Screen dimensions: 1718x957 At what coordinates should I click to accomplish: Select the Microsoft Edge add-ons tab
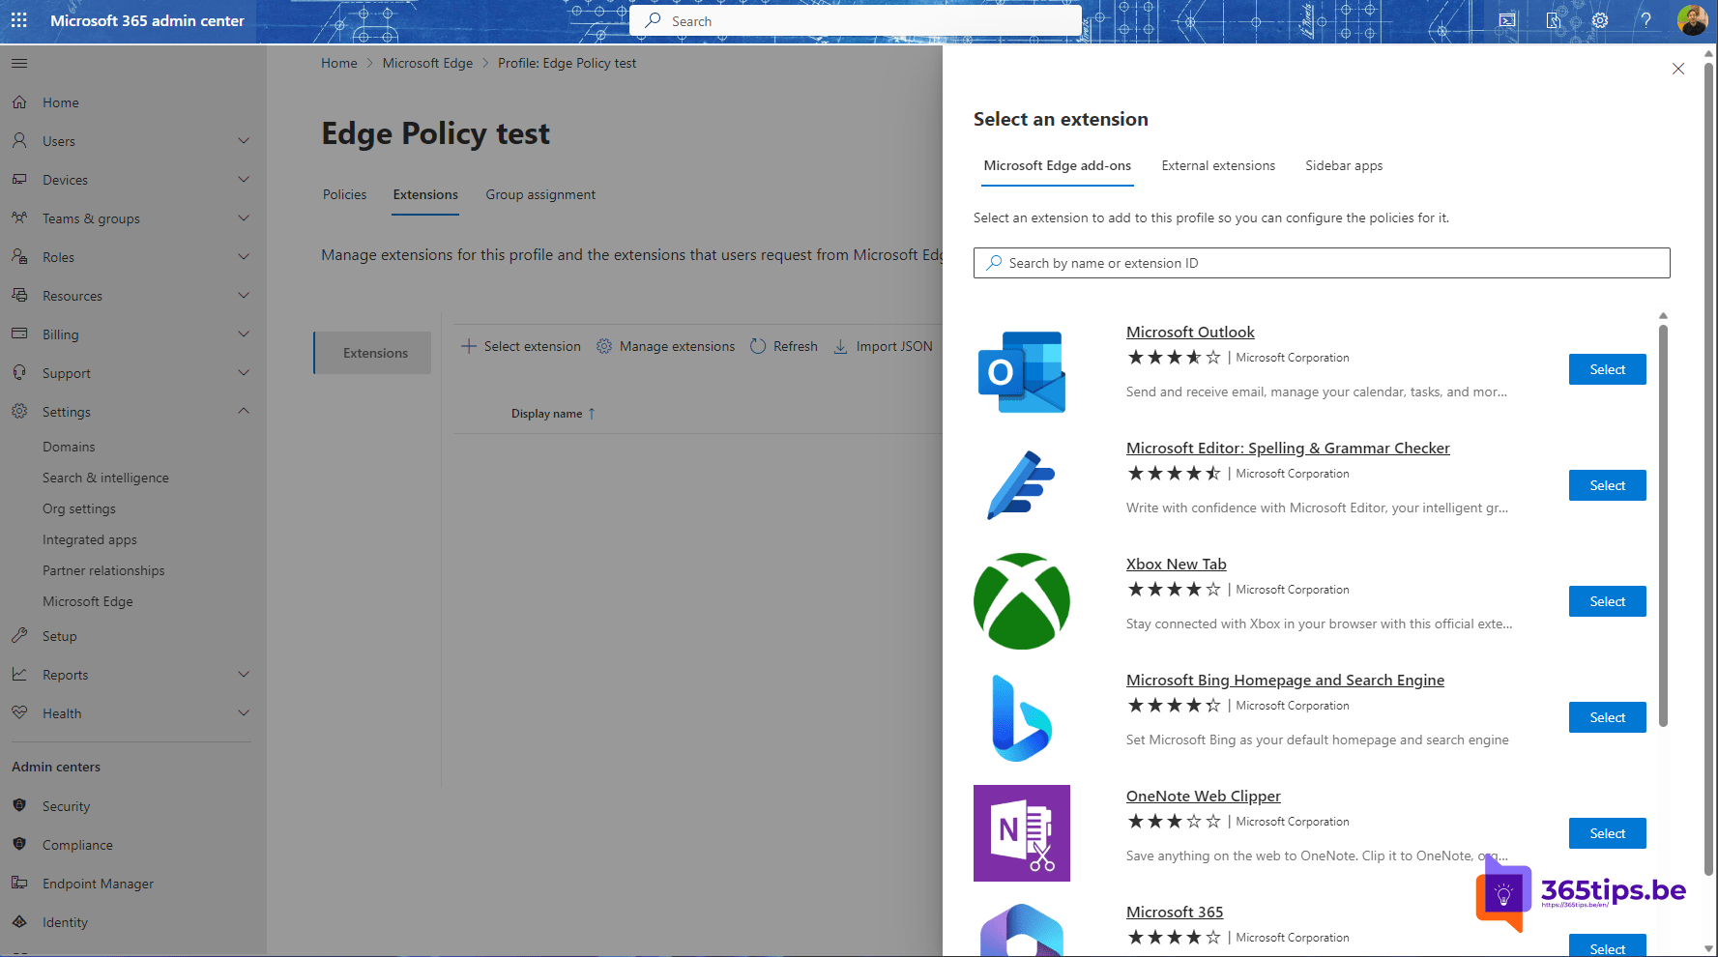(x=1058, y=165)
